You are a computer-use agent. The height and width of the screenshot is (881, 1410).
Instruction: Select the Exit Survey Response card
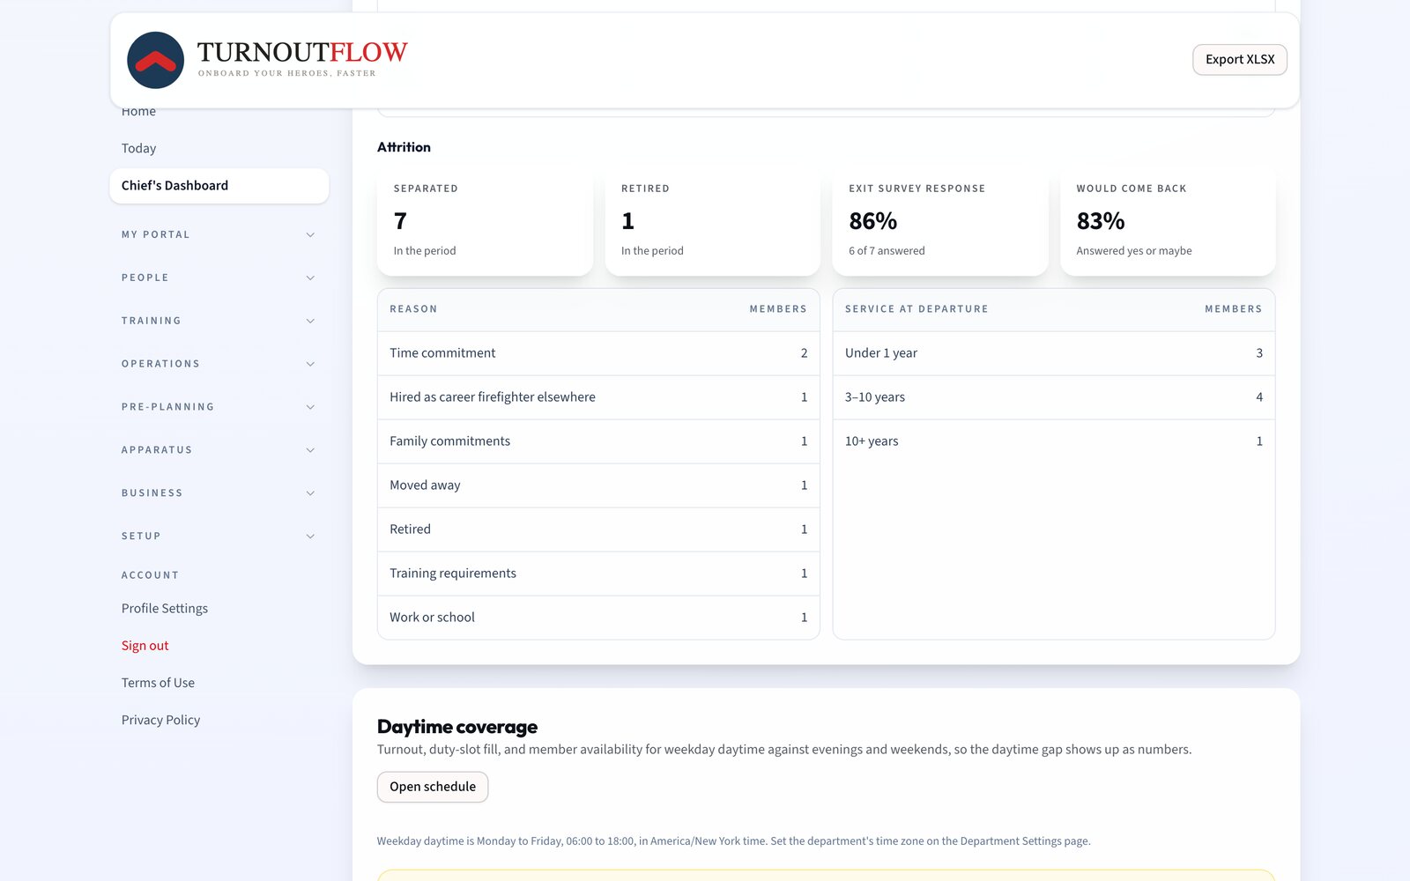940,221
